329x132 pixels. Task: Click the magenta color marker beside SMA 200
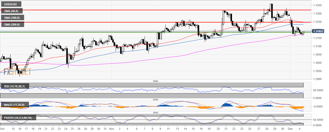click(2, 24)
